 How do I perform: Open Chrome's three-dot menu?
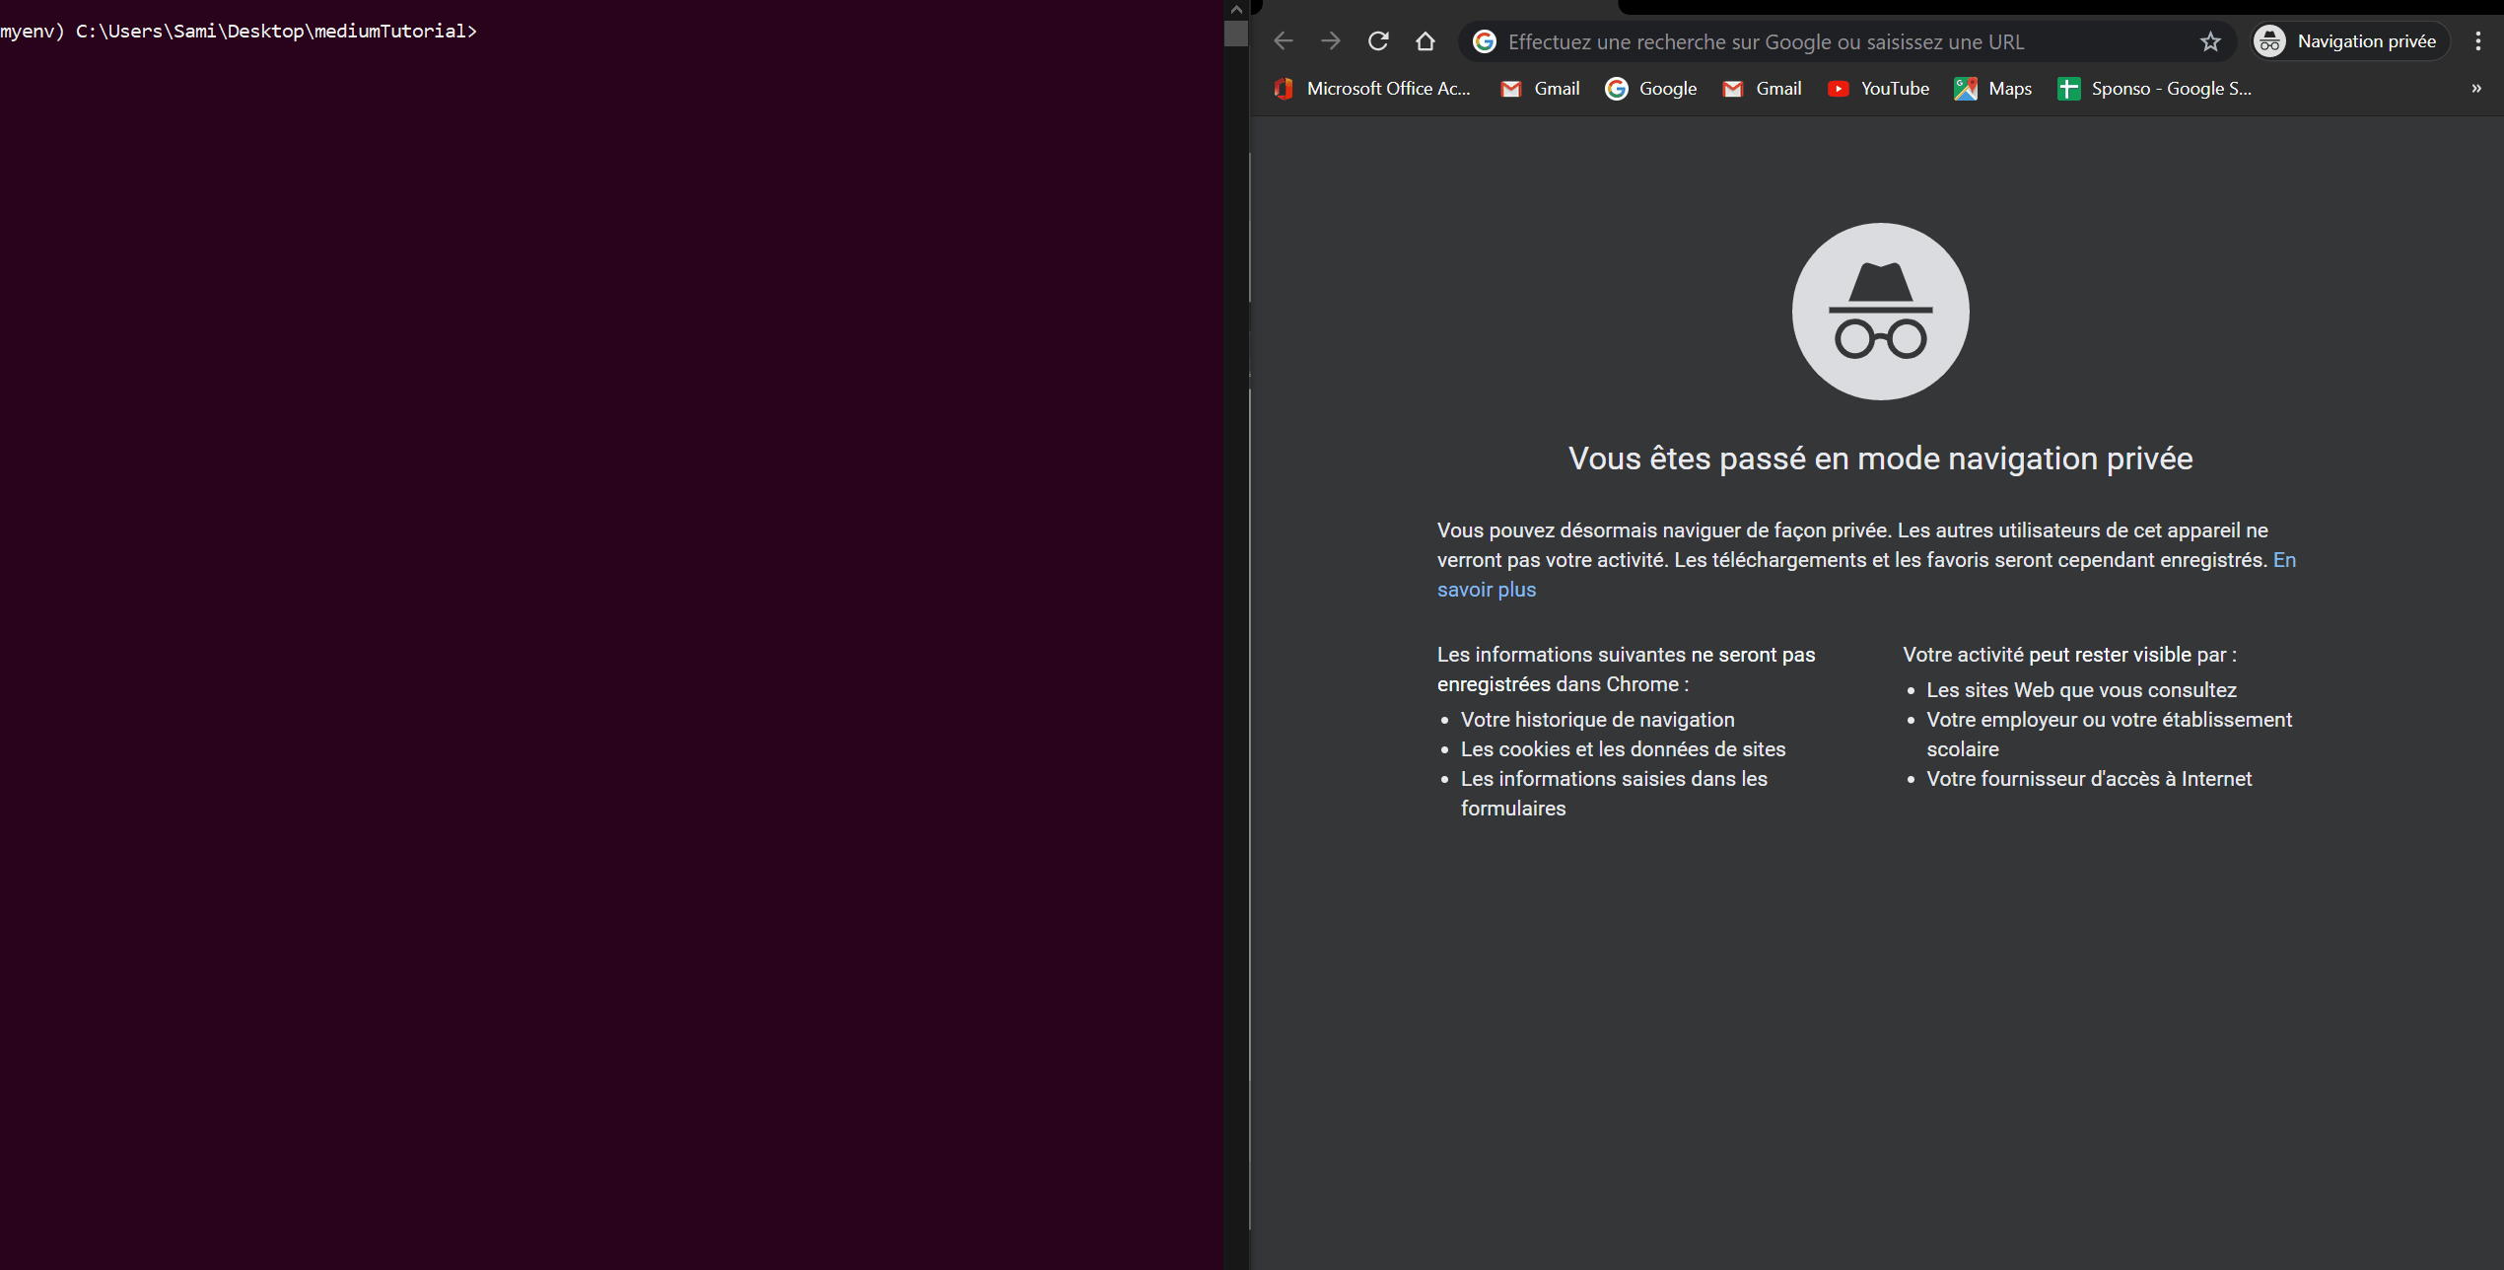pos(2478,40)
